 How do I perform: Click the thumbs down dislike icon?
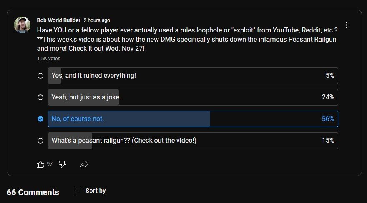click(x=63, y=164)
